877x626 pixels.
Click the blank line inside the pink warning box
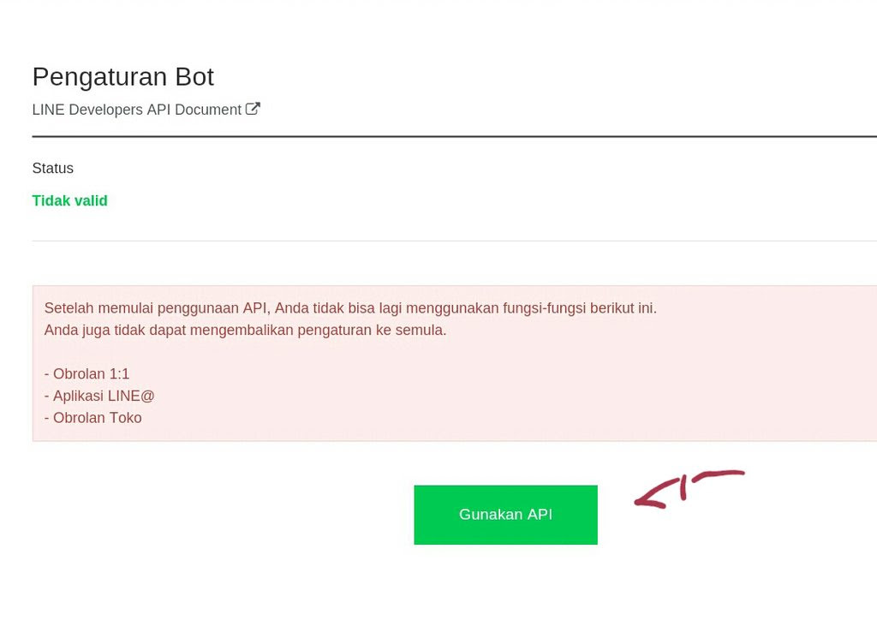tap(454, 352)
